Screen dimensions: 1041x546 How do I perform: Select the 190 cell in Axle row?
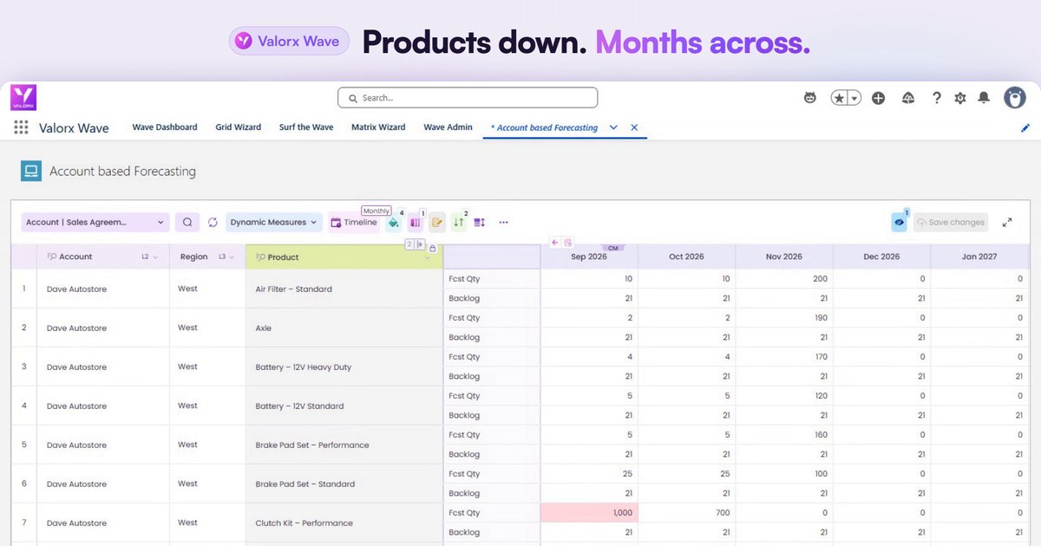tap(784, 318)
